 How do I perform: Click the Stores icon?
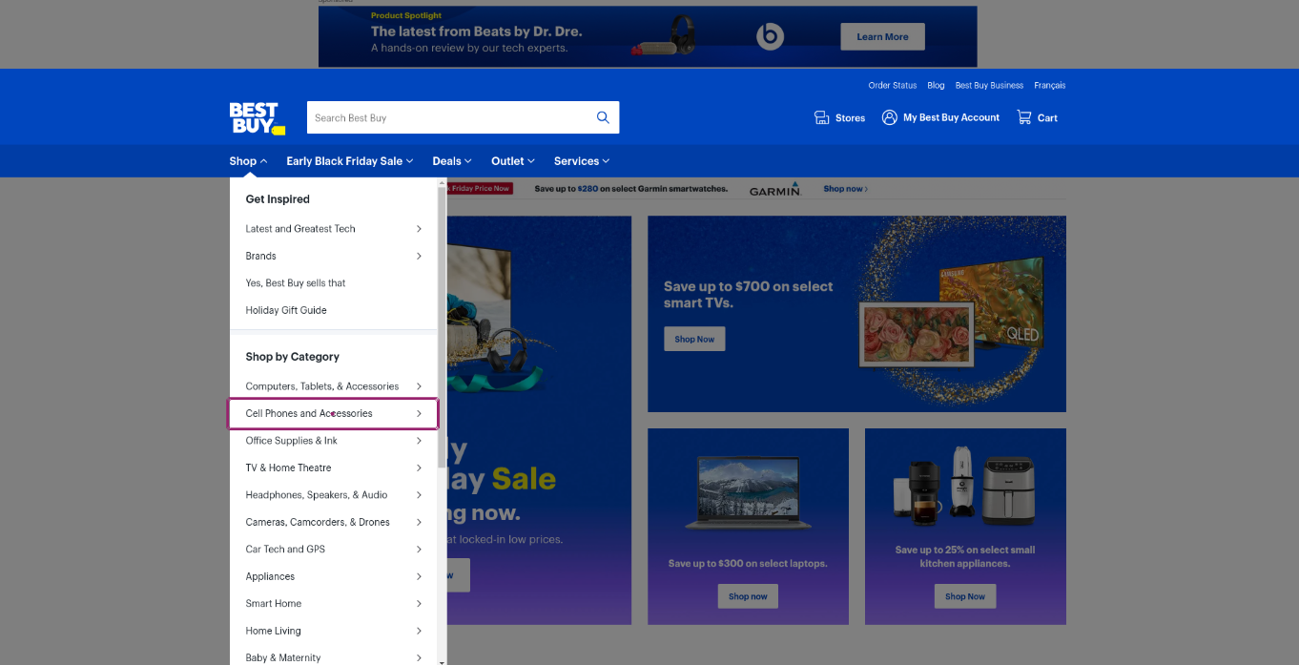(x=821, y=117)
